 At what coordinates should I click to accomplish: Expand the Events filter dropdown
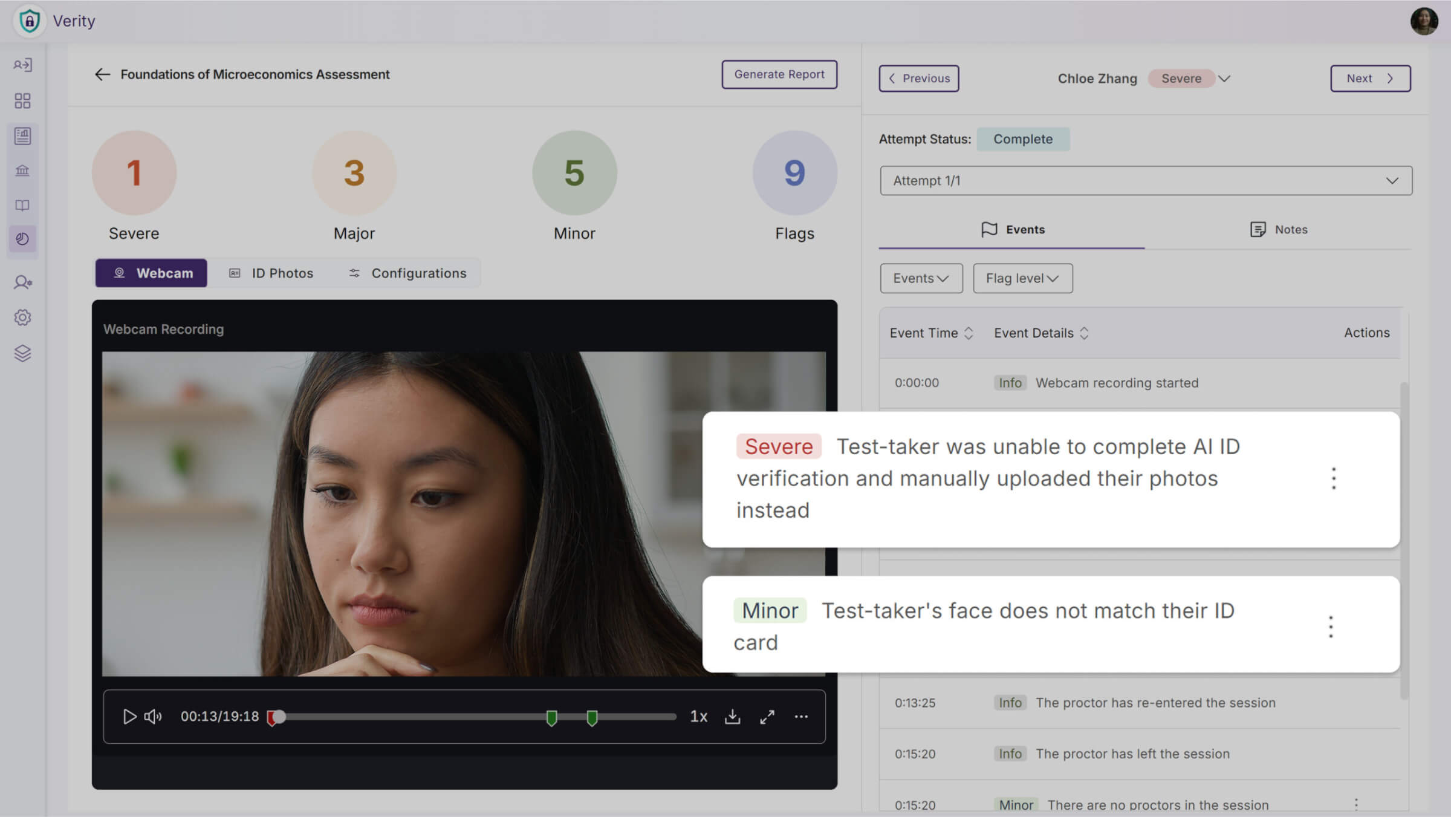[921, 278]
